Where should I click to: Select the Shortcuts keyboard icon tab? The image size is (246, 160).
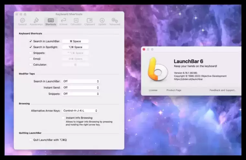[51, 21]
